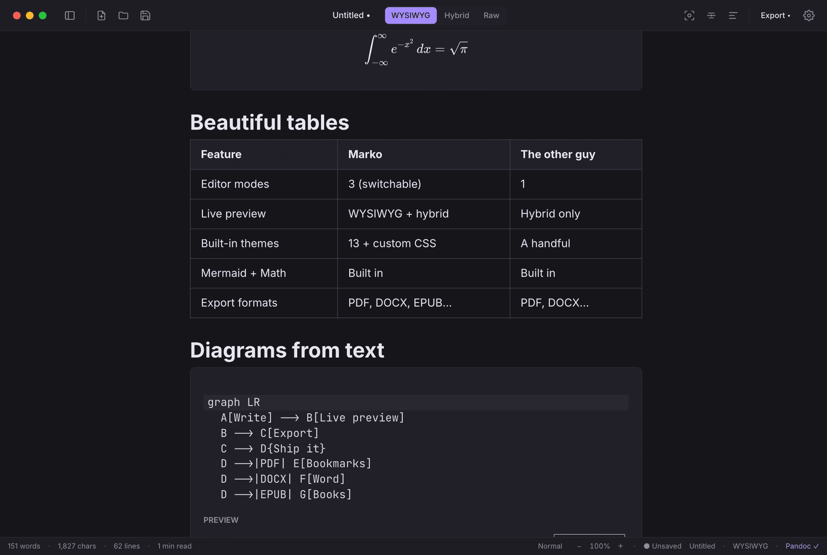Click the 1,827 chars counter
The width and height of the screenshot is (827, 555).
pyautogui.click(x=77, y=546)
